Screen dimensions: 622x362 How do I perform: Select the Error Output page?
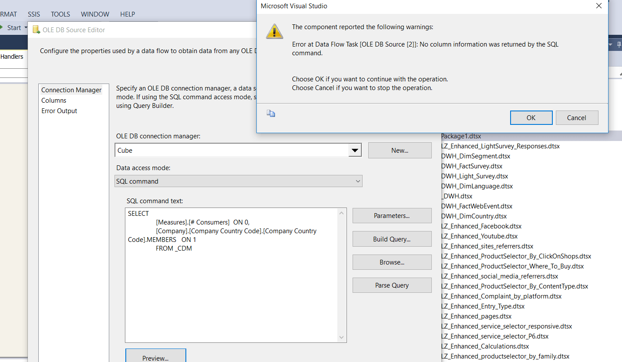(x=59, y=111)
